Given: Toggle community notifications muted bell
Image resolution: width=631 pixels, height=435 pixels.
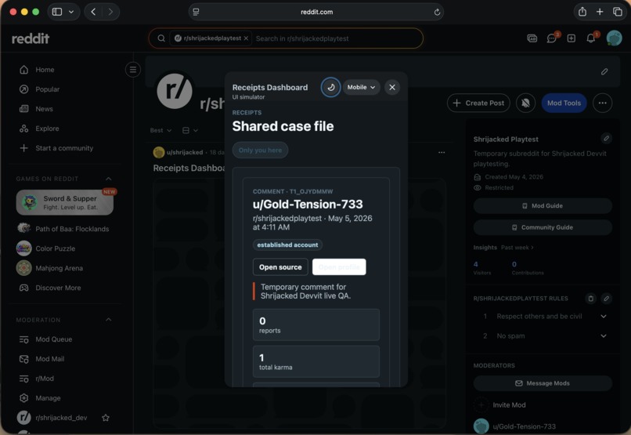Looking at the screenshot, I should click(525, 103).
